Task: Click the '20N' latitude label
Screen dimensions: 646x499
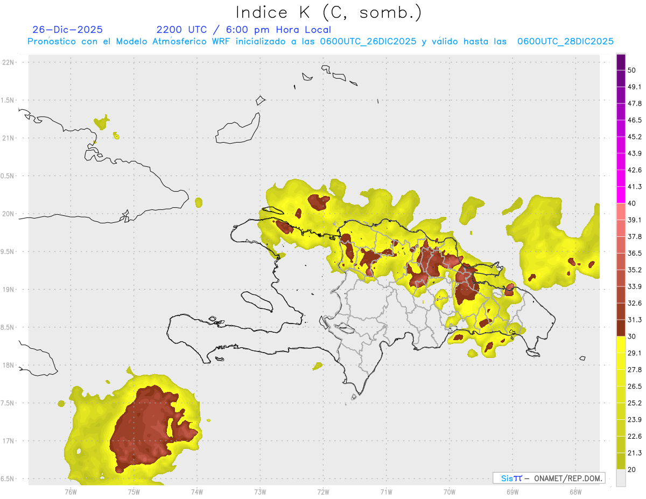Action: tap(9, 214)
